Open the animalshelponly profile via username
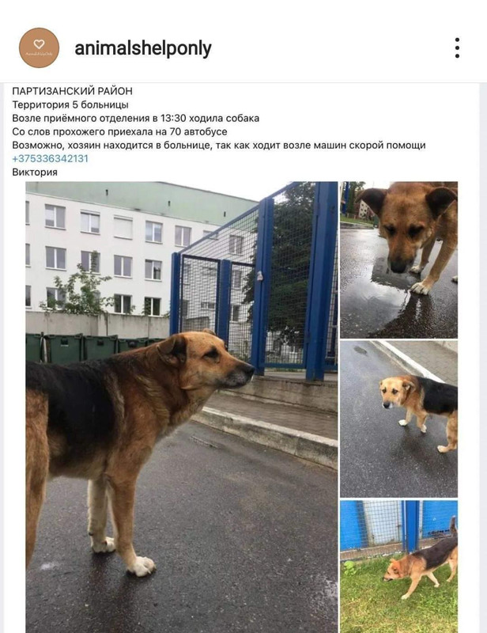 pos(143,48)
